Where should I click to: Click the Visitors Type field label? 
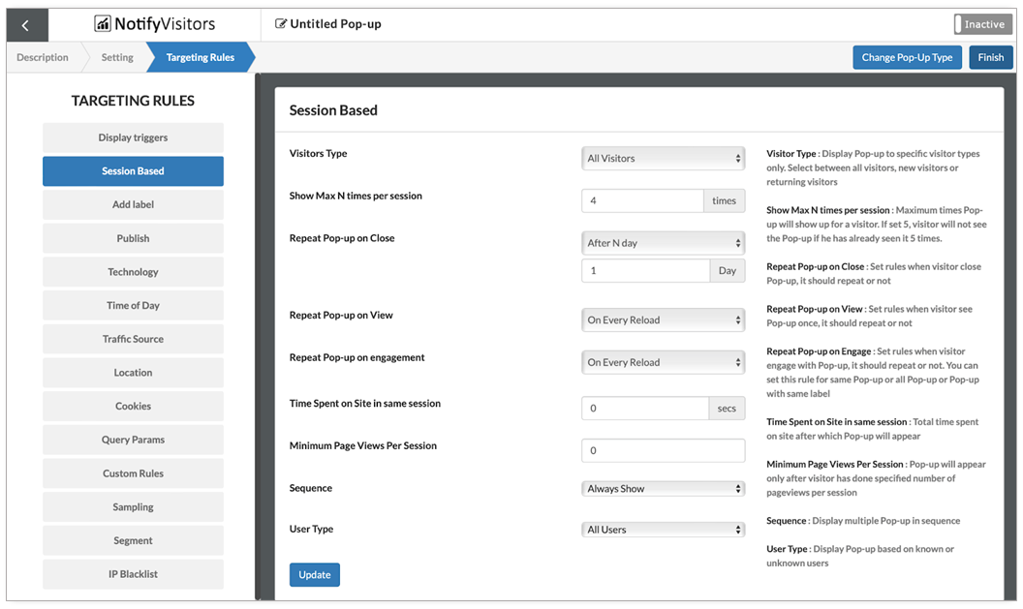click(x=319, y=153)
